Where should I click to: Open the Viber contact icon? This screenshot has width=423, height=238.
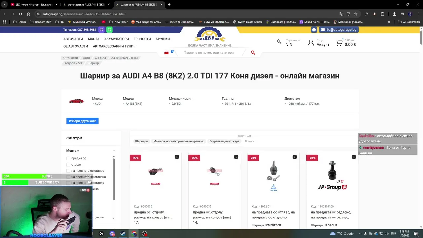[x=101, y=30]
